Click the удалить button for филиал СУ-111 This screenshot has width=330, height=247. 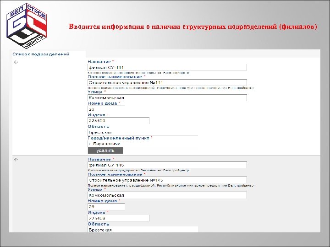coord(105,150)
